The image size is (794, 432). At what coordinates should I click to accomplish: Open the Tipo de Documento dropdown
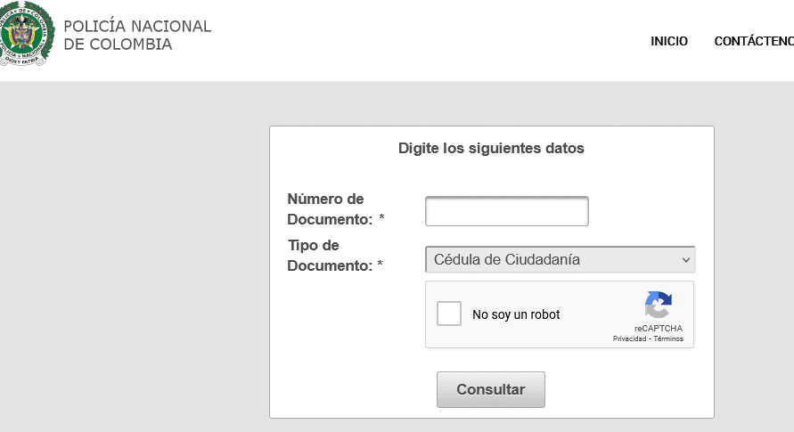point(560,259)
